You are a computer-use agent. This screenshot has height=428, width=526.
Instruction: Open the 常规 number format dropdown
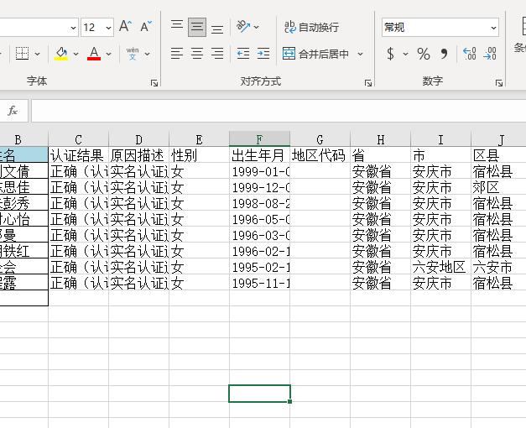(493, 28)
